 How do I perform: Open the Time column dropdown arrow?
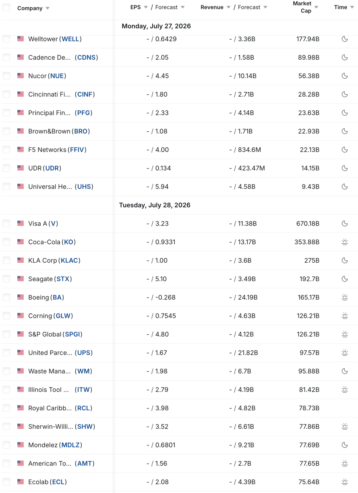click(352, 7)
